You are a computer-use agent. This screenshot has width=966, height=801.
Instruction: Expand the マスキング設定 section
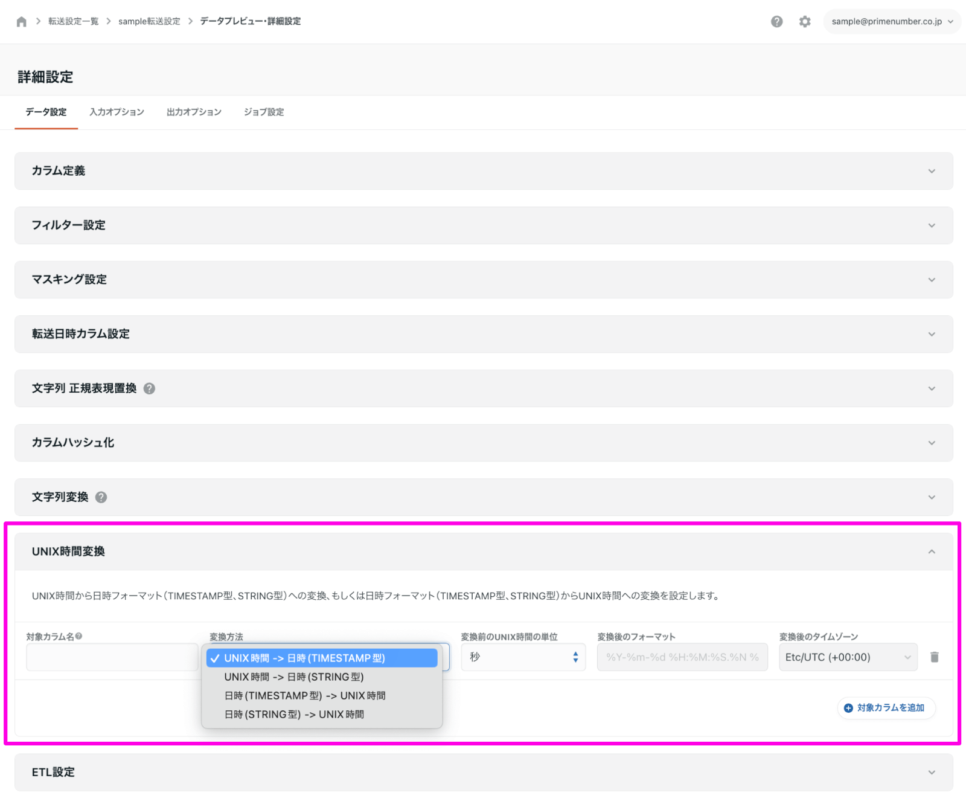tap(484, 280)
